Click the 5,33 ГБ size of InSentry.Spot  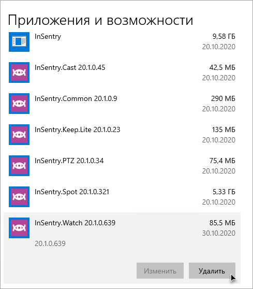point(224,192)
